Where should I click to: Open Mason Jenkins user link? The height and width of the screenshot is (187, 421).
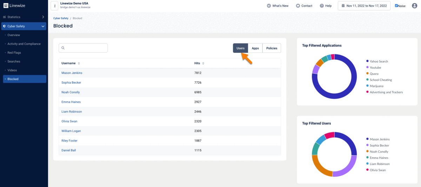(72, 73)
